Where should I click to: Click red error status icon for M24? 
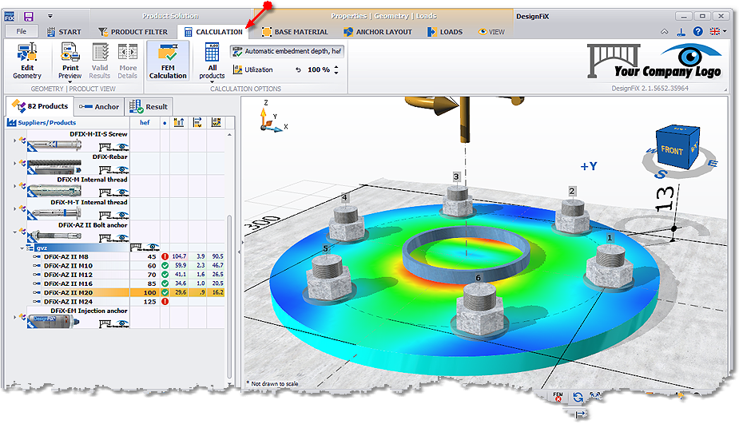point(165,302)
